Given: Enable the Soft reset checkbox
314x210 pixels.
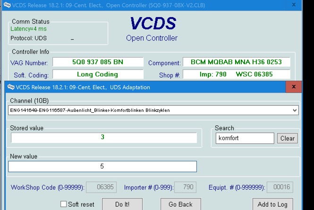Looking at the screenshot, I should coord(64,204).
